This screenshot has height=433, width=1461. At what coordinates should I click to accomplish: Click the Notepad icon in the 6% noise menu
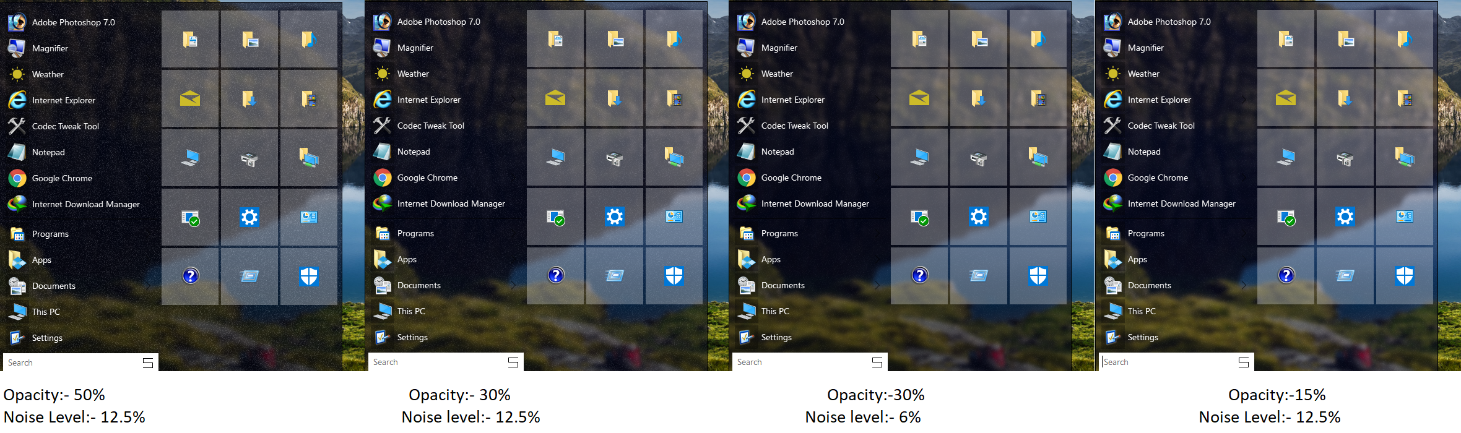pyautogui.click(x=746, y=152)
